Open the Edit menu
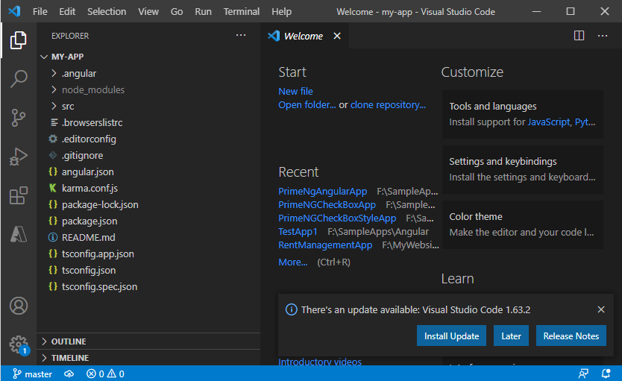This screenshot has width=622, height=381. point(67,11)
